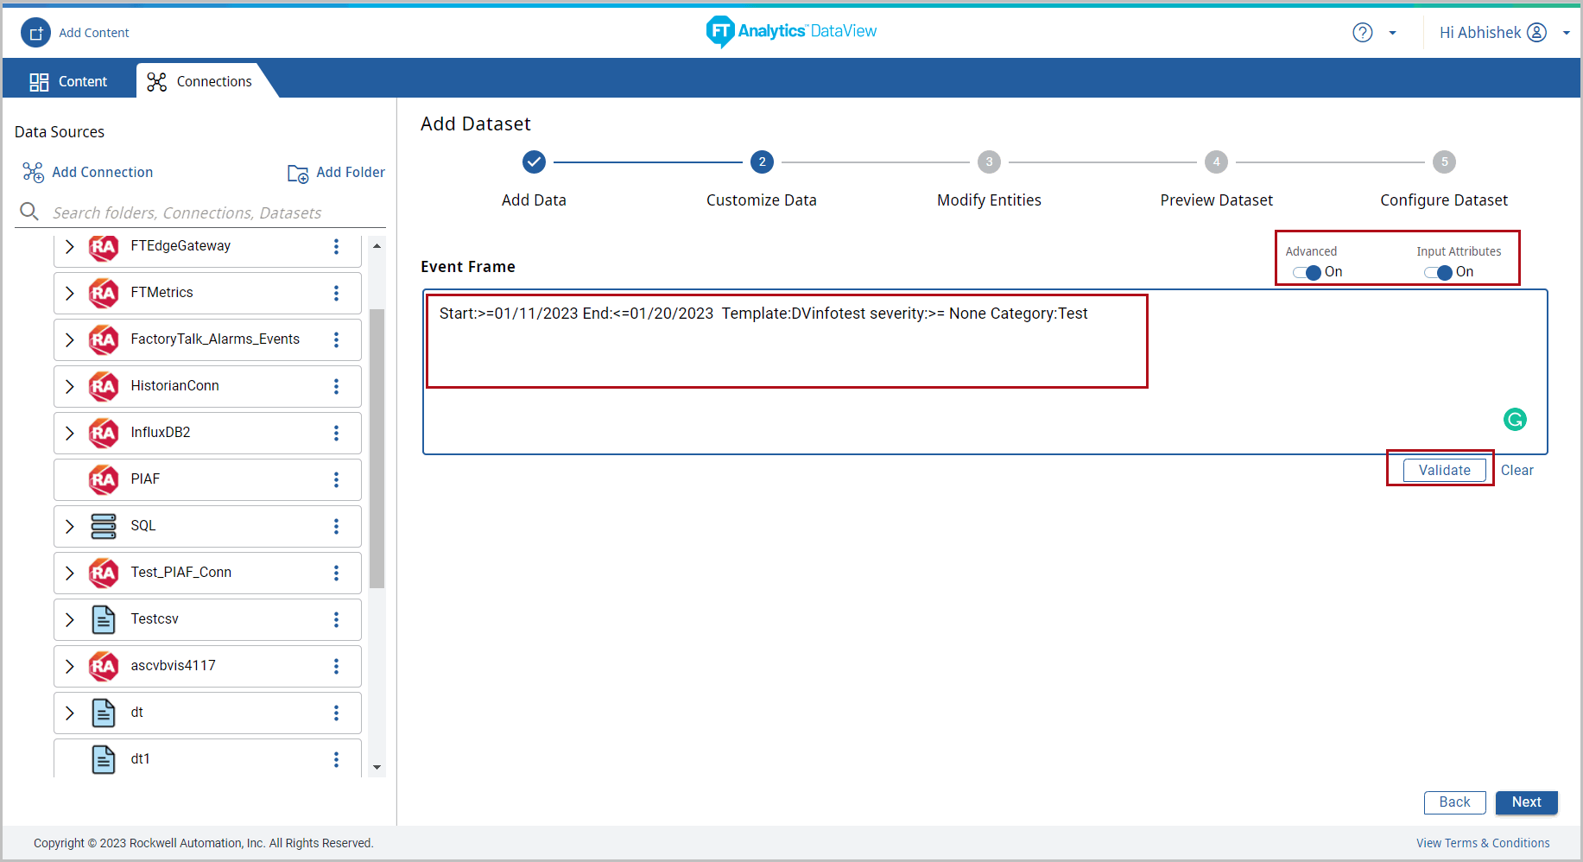
Task: Click the SQL database icon
Action: pyautogui.click(x=104, y=527)
